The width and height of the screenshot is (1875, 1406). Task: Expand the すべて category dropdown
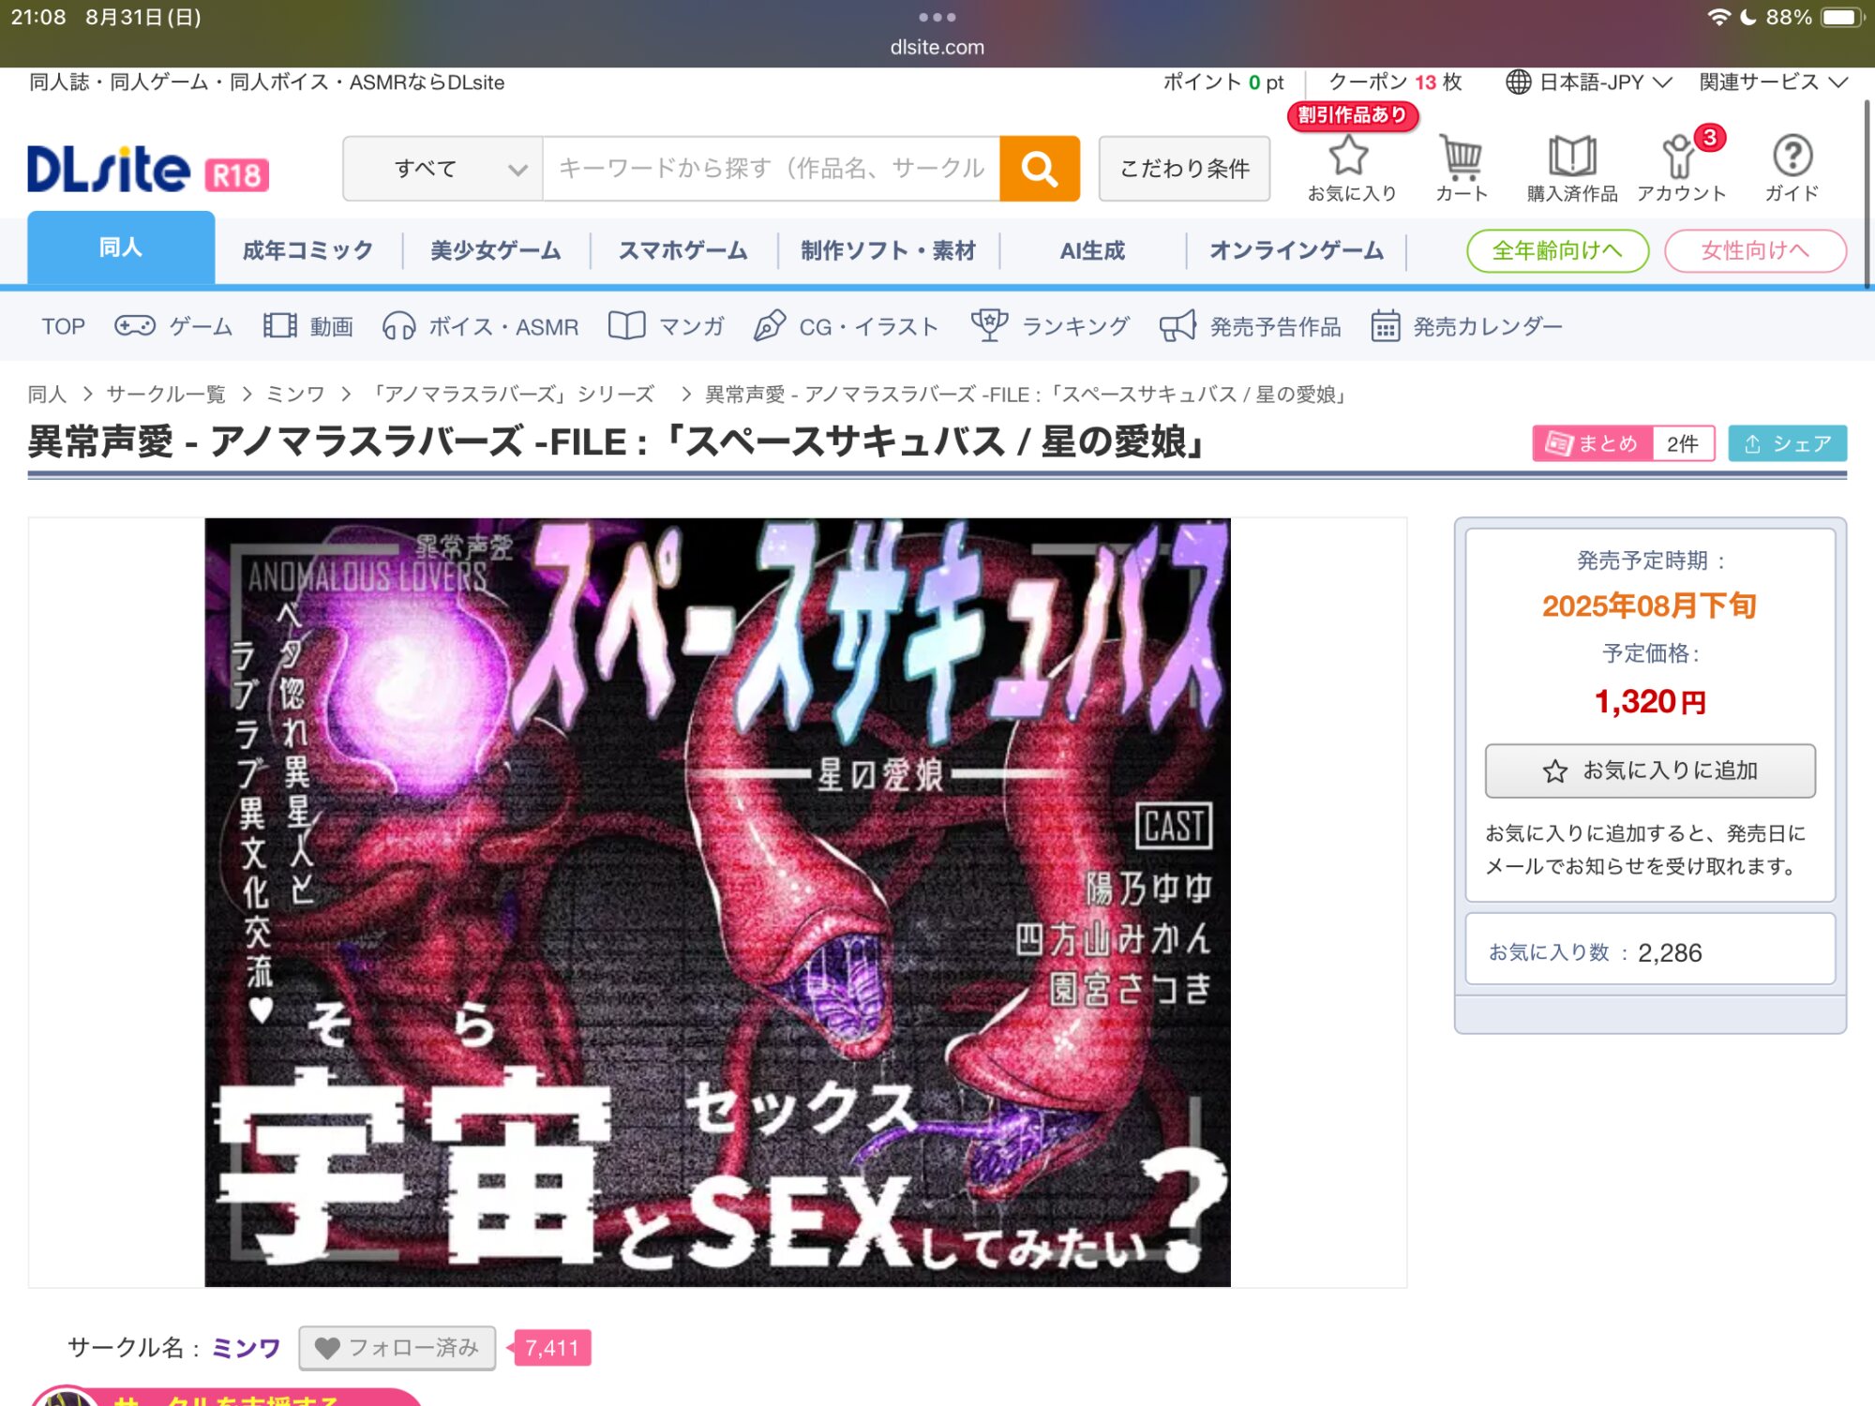[442, 169]
